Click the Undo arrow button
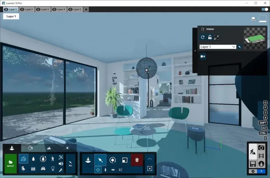 click(150, 159)
